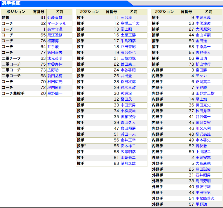Click the 星野仙一 link

55,93
